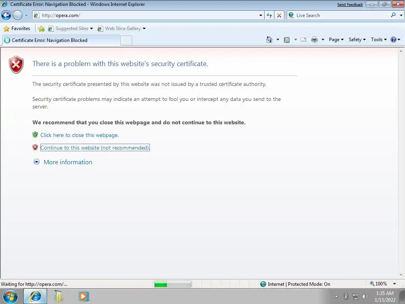Image resolution: width=405 pixels, height=304 pixels.
Task: Open the Suggested Sites dropdown arrow
Action: click(91, 28)
